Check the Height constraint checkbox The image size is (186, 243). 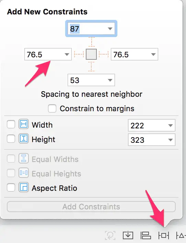click(x=11, y=139)
